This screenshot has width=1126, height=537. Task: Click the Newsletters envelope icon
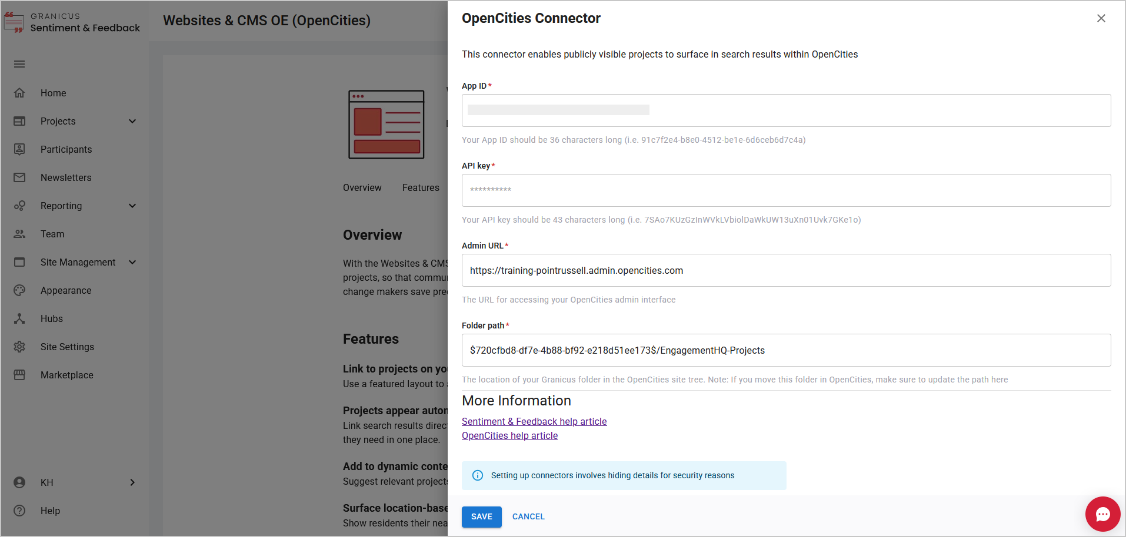click(x=19, y=177)
